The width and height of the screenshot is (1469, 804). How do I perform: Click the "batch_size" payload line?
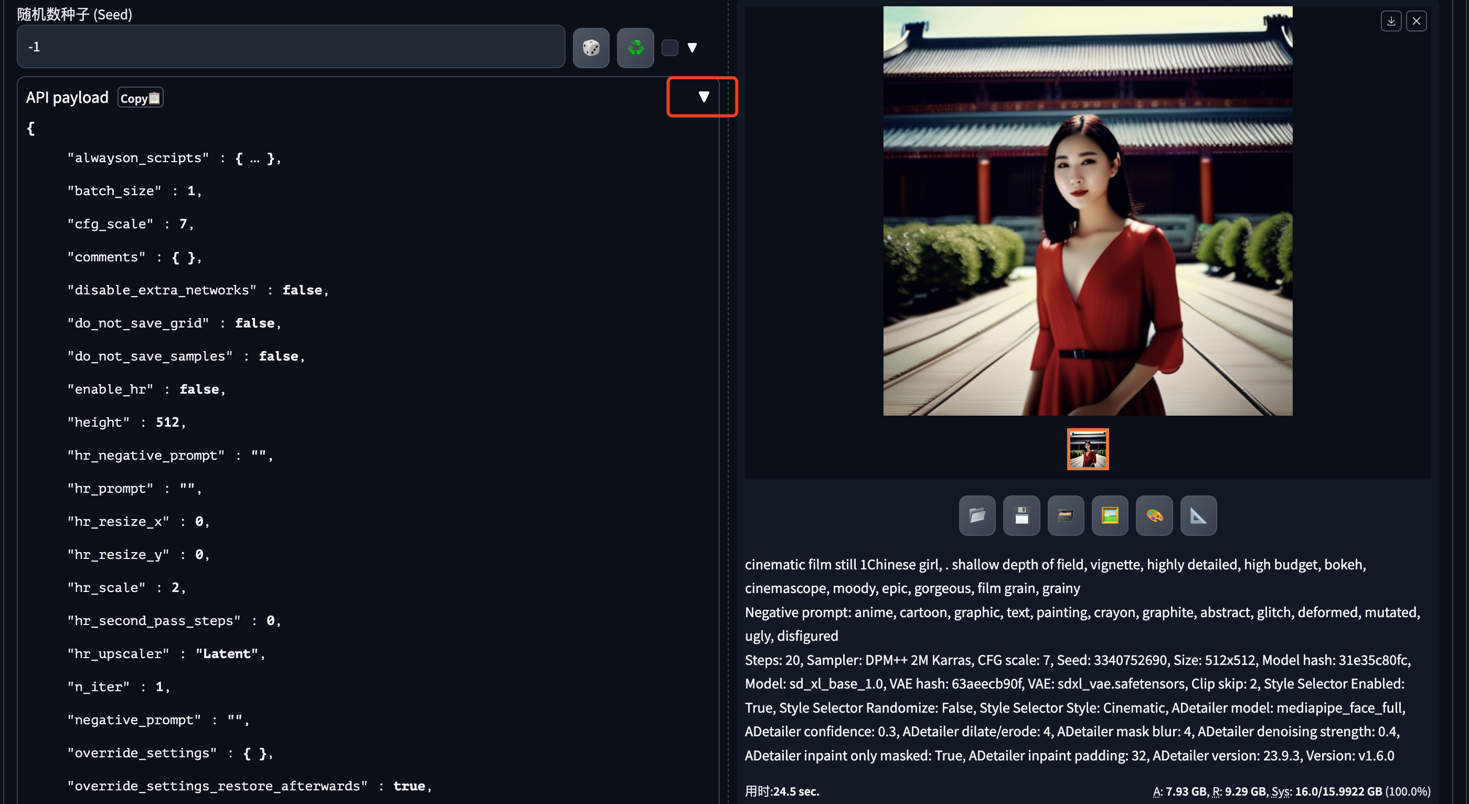(135, 191)
